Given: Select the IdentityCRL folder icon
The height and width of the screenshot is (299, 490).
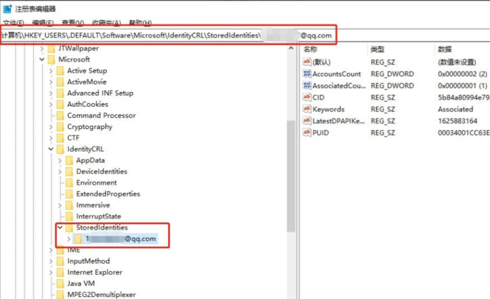Looking at the screenshot, I should point(60,149).
